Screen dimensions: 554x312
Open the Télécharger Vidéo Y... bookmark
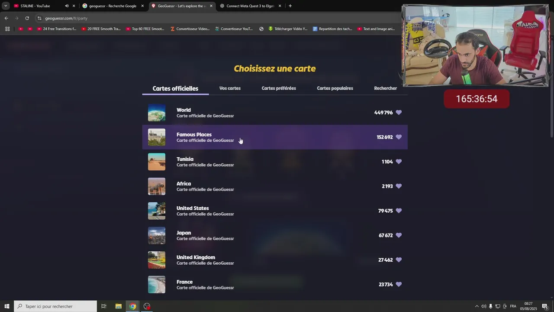click(x=288, y=29)
